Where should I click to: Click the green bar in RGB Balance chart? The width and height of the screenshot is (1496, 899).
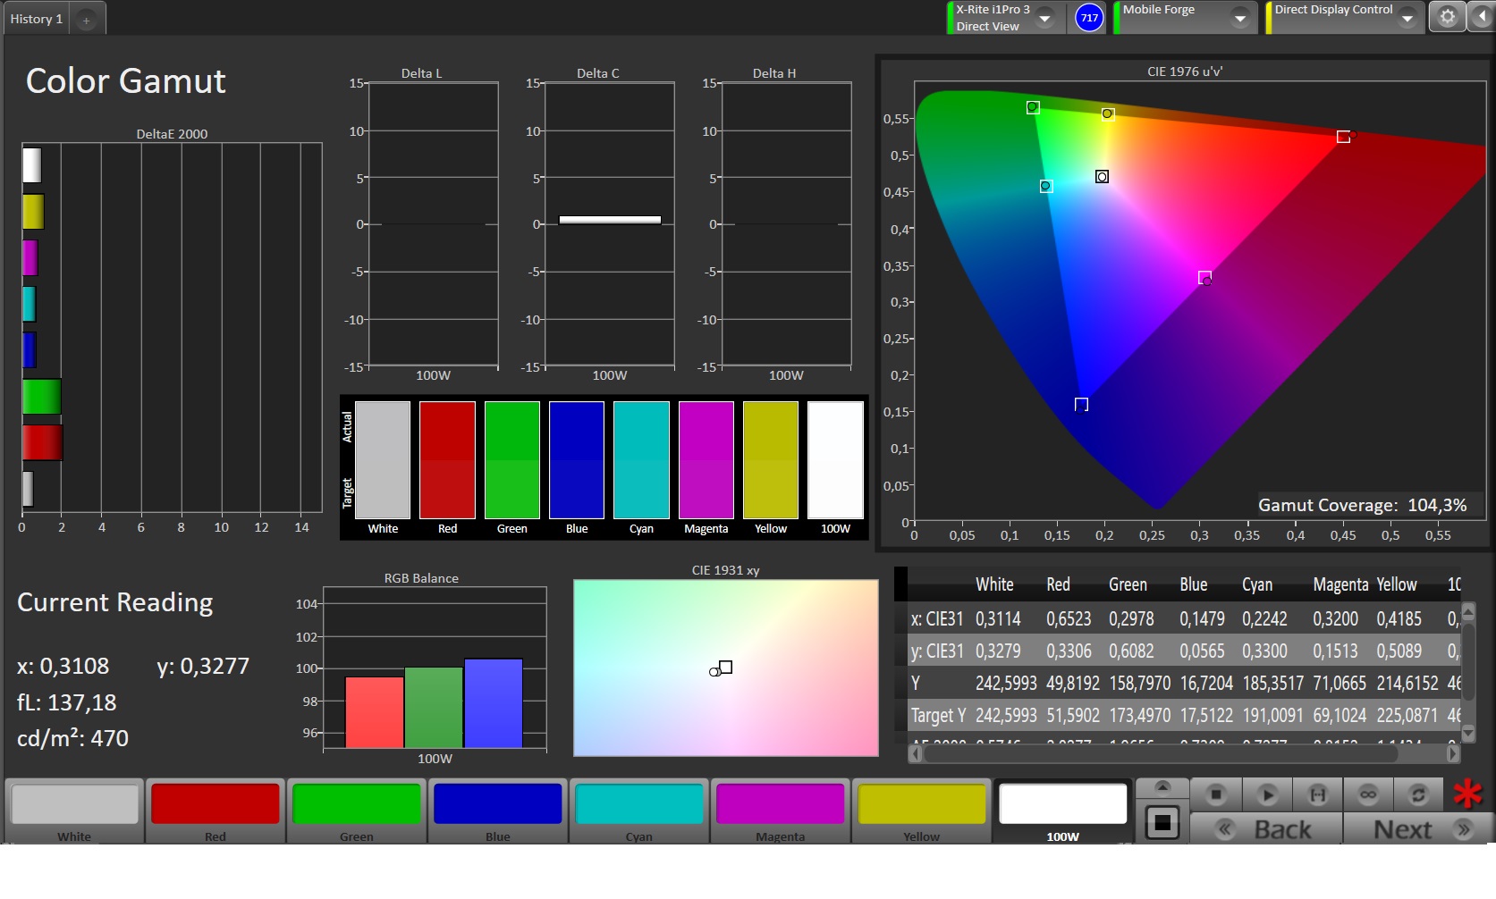[x=434, y=708]
